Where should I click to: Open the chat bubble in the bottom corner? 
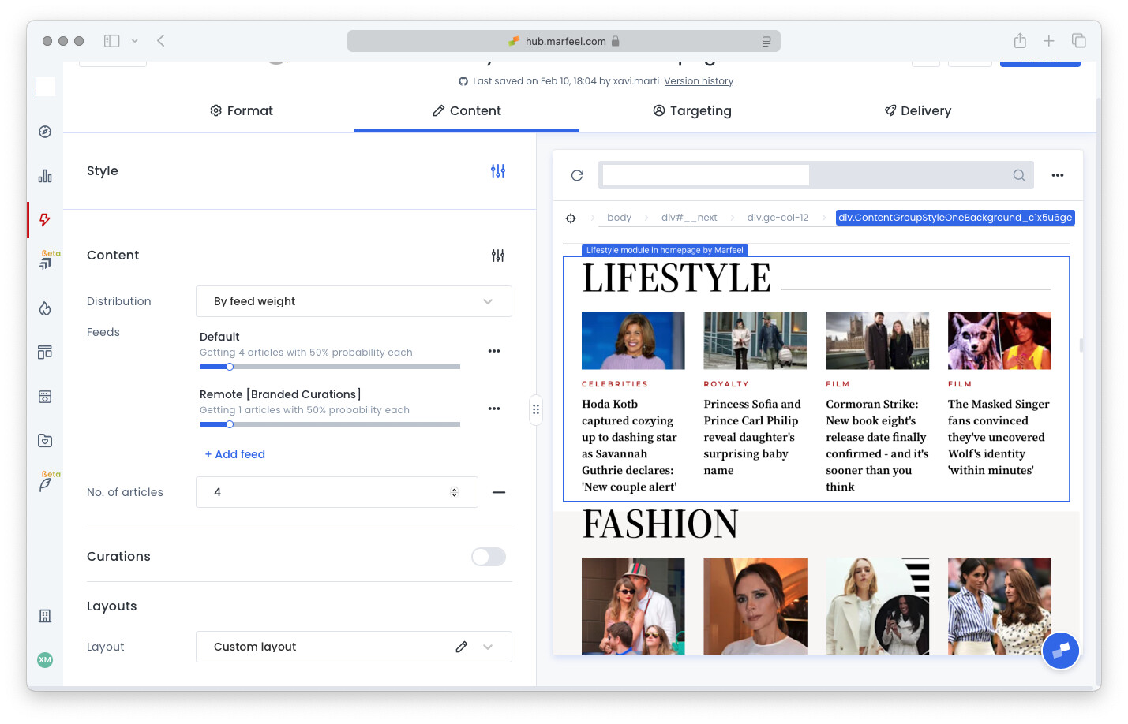pyautogui.click(x=1060, y=651)
